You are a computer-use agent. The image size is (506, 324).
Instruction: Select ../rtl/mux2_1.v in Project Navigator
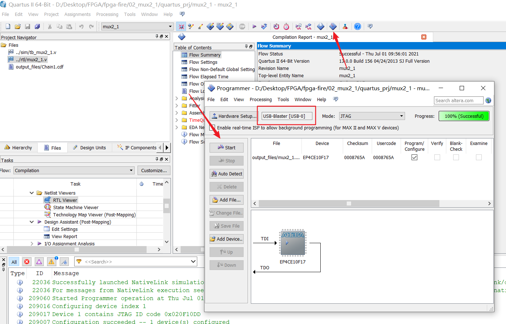(31, 59)
